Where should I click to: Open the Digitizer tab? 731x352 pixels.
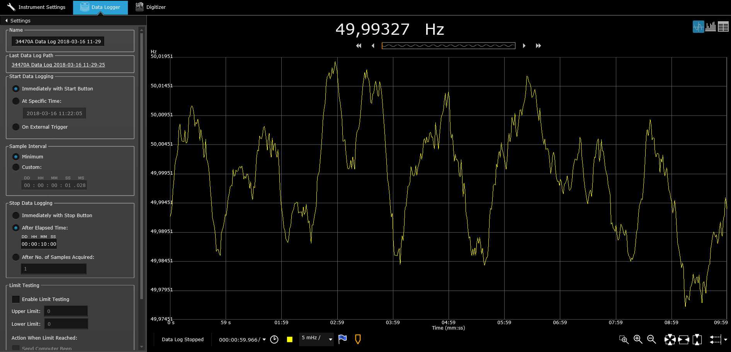click(x=151, y=7)
